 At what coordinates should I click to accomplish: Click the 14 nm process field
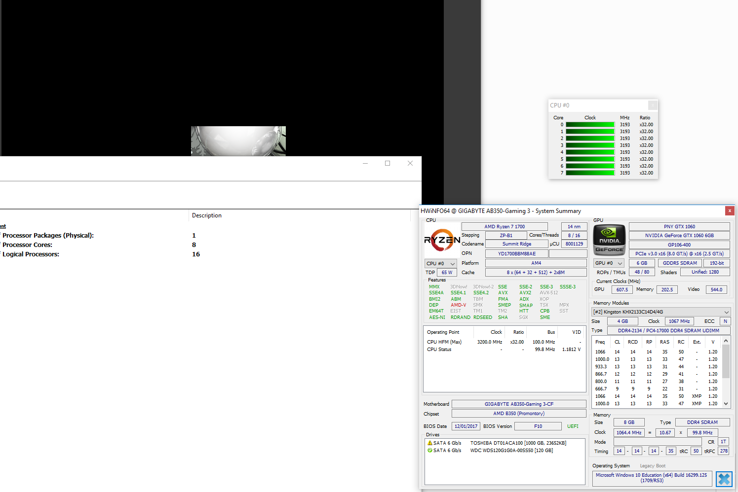click(574, 227)
